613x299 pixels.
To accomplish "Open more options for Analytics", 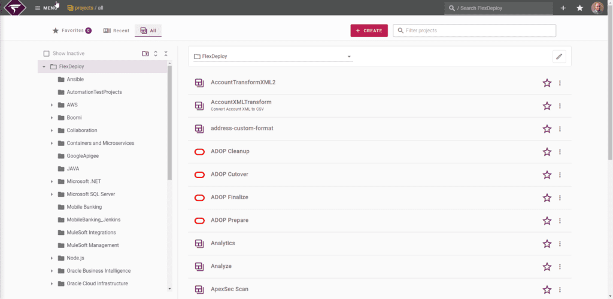I will coord(560,243).
